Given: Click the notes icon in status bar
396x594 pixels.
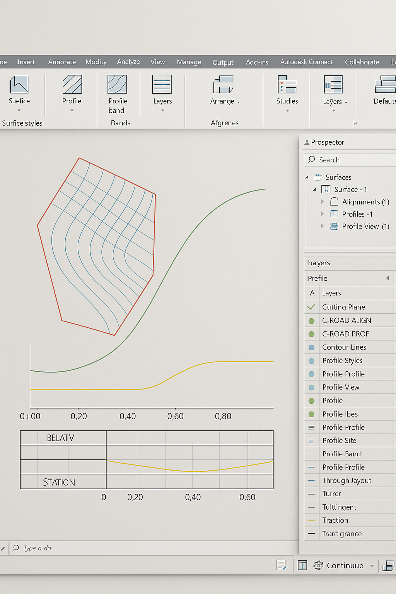Looking at the screenshot, I should point(282,565).
